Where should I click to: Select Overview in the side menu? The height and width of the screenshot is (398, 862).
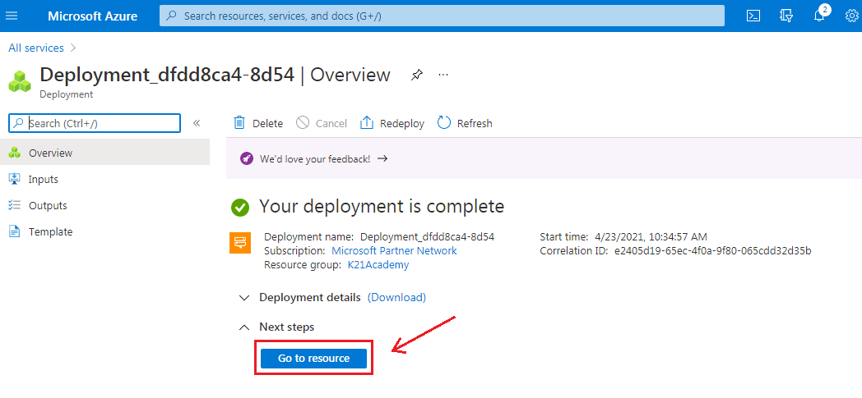point(50,153)
